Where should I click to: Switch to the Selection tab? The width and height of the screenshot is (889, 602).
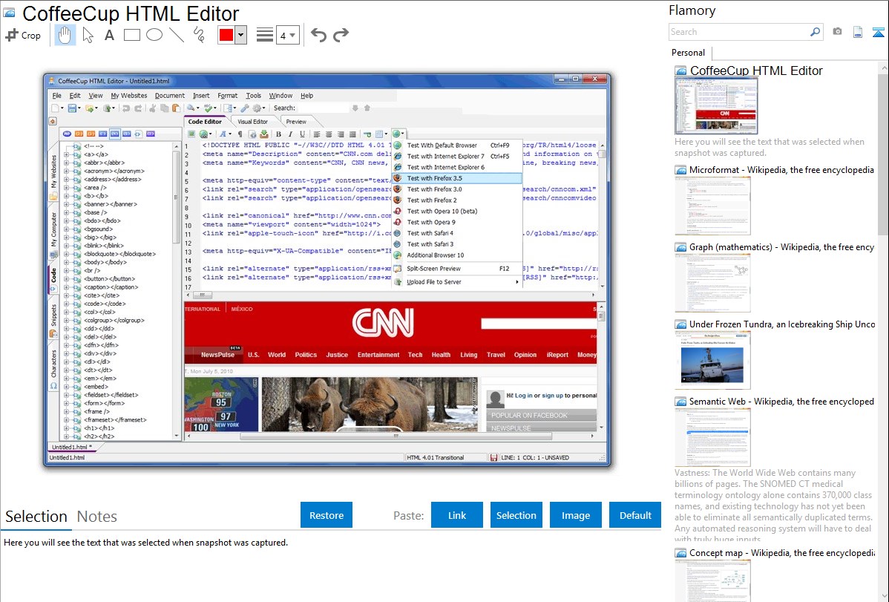click(36, 517)
